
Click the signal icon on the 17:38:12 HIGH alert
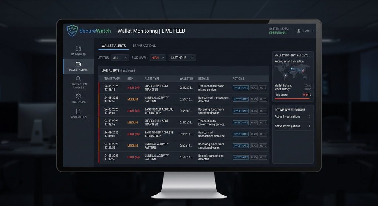[137, 88]
